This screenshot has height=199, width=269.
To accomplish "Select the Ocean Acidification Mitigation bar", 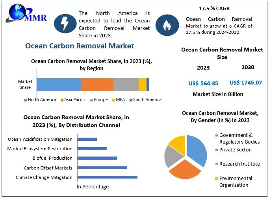I will point(87,139).
